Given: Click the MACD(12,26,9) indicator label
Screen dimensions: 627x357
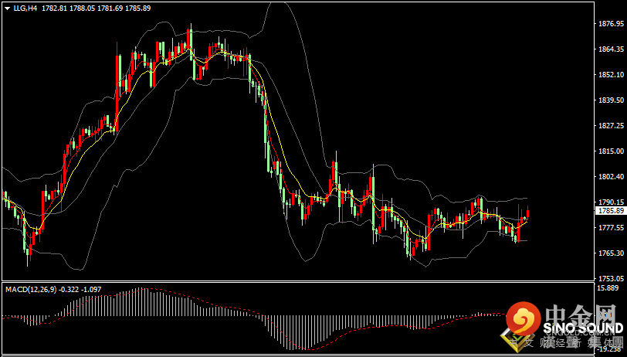Looking at the screenshot, I should (31, 289).
